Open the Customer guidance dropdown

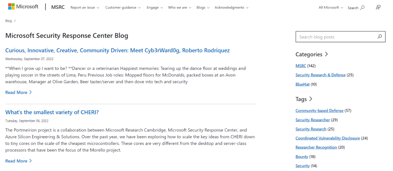click(x=123, y=8)
